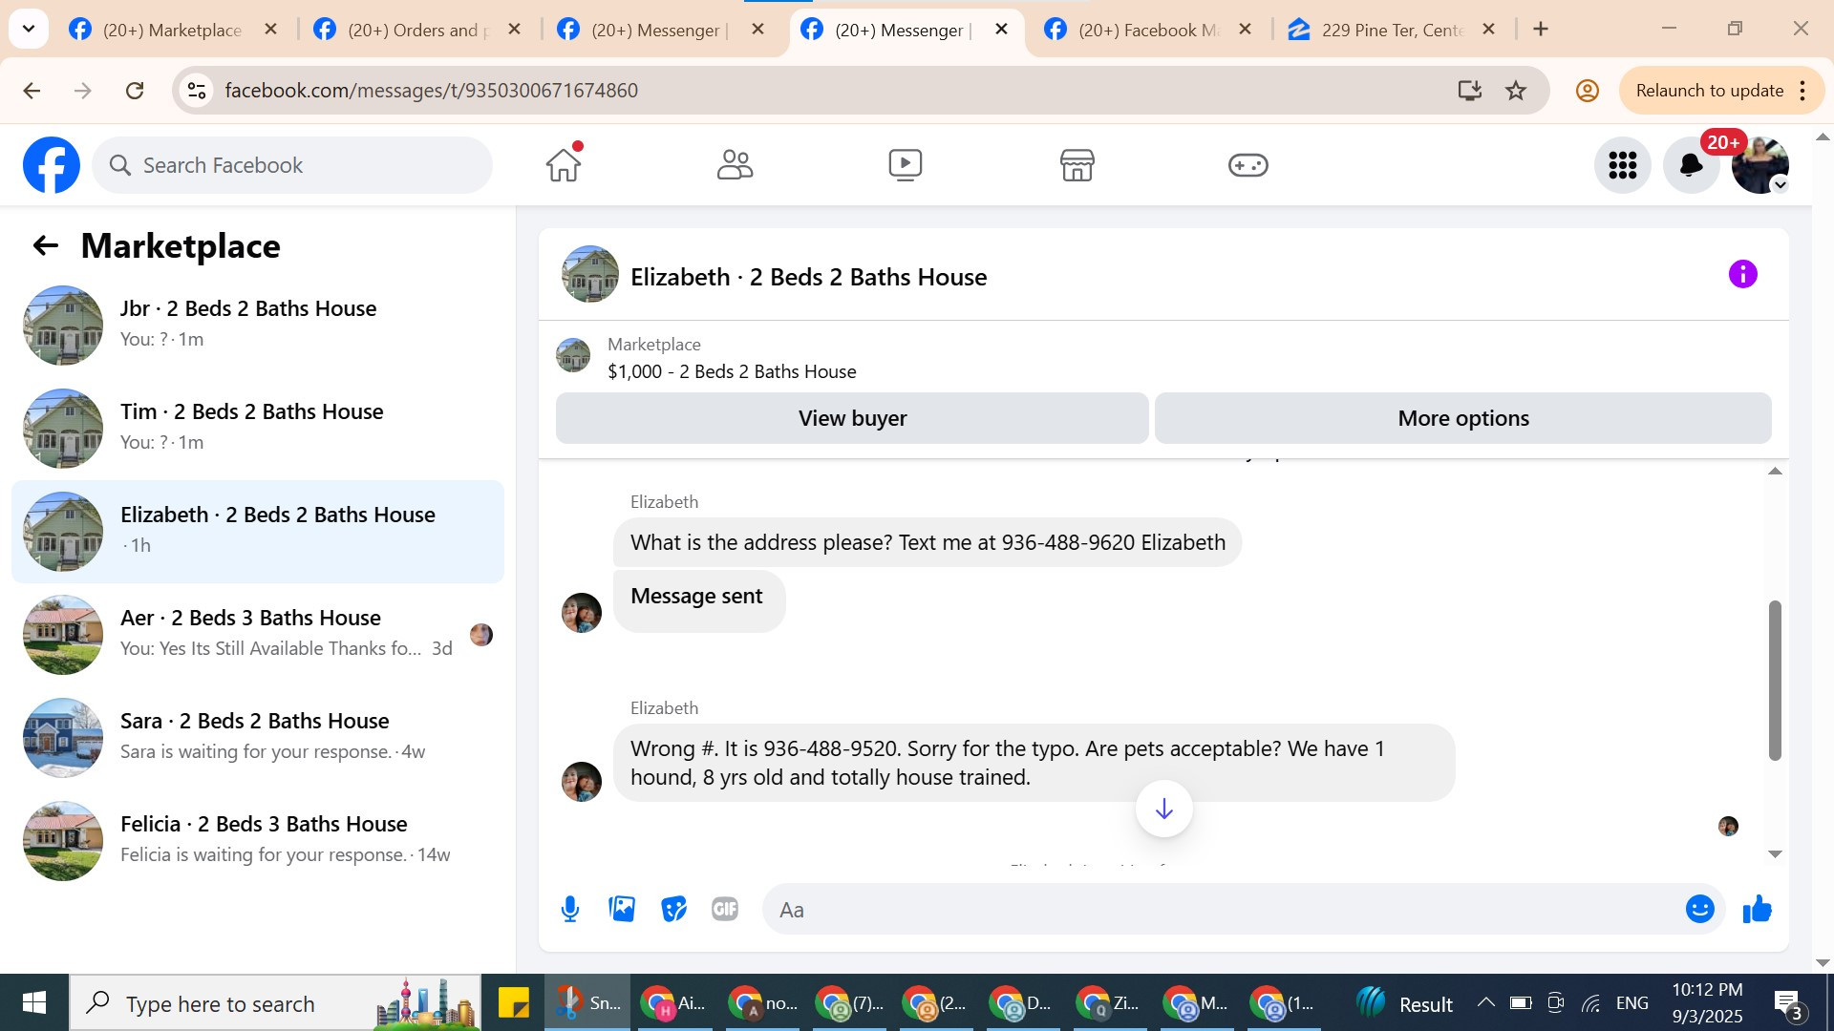The height and width of the screenshot is (1031, 1834).
Task: Open Felicia 2 Beds 3 Baths conversation
Action: [258, 841]
